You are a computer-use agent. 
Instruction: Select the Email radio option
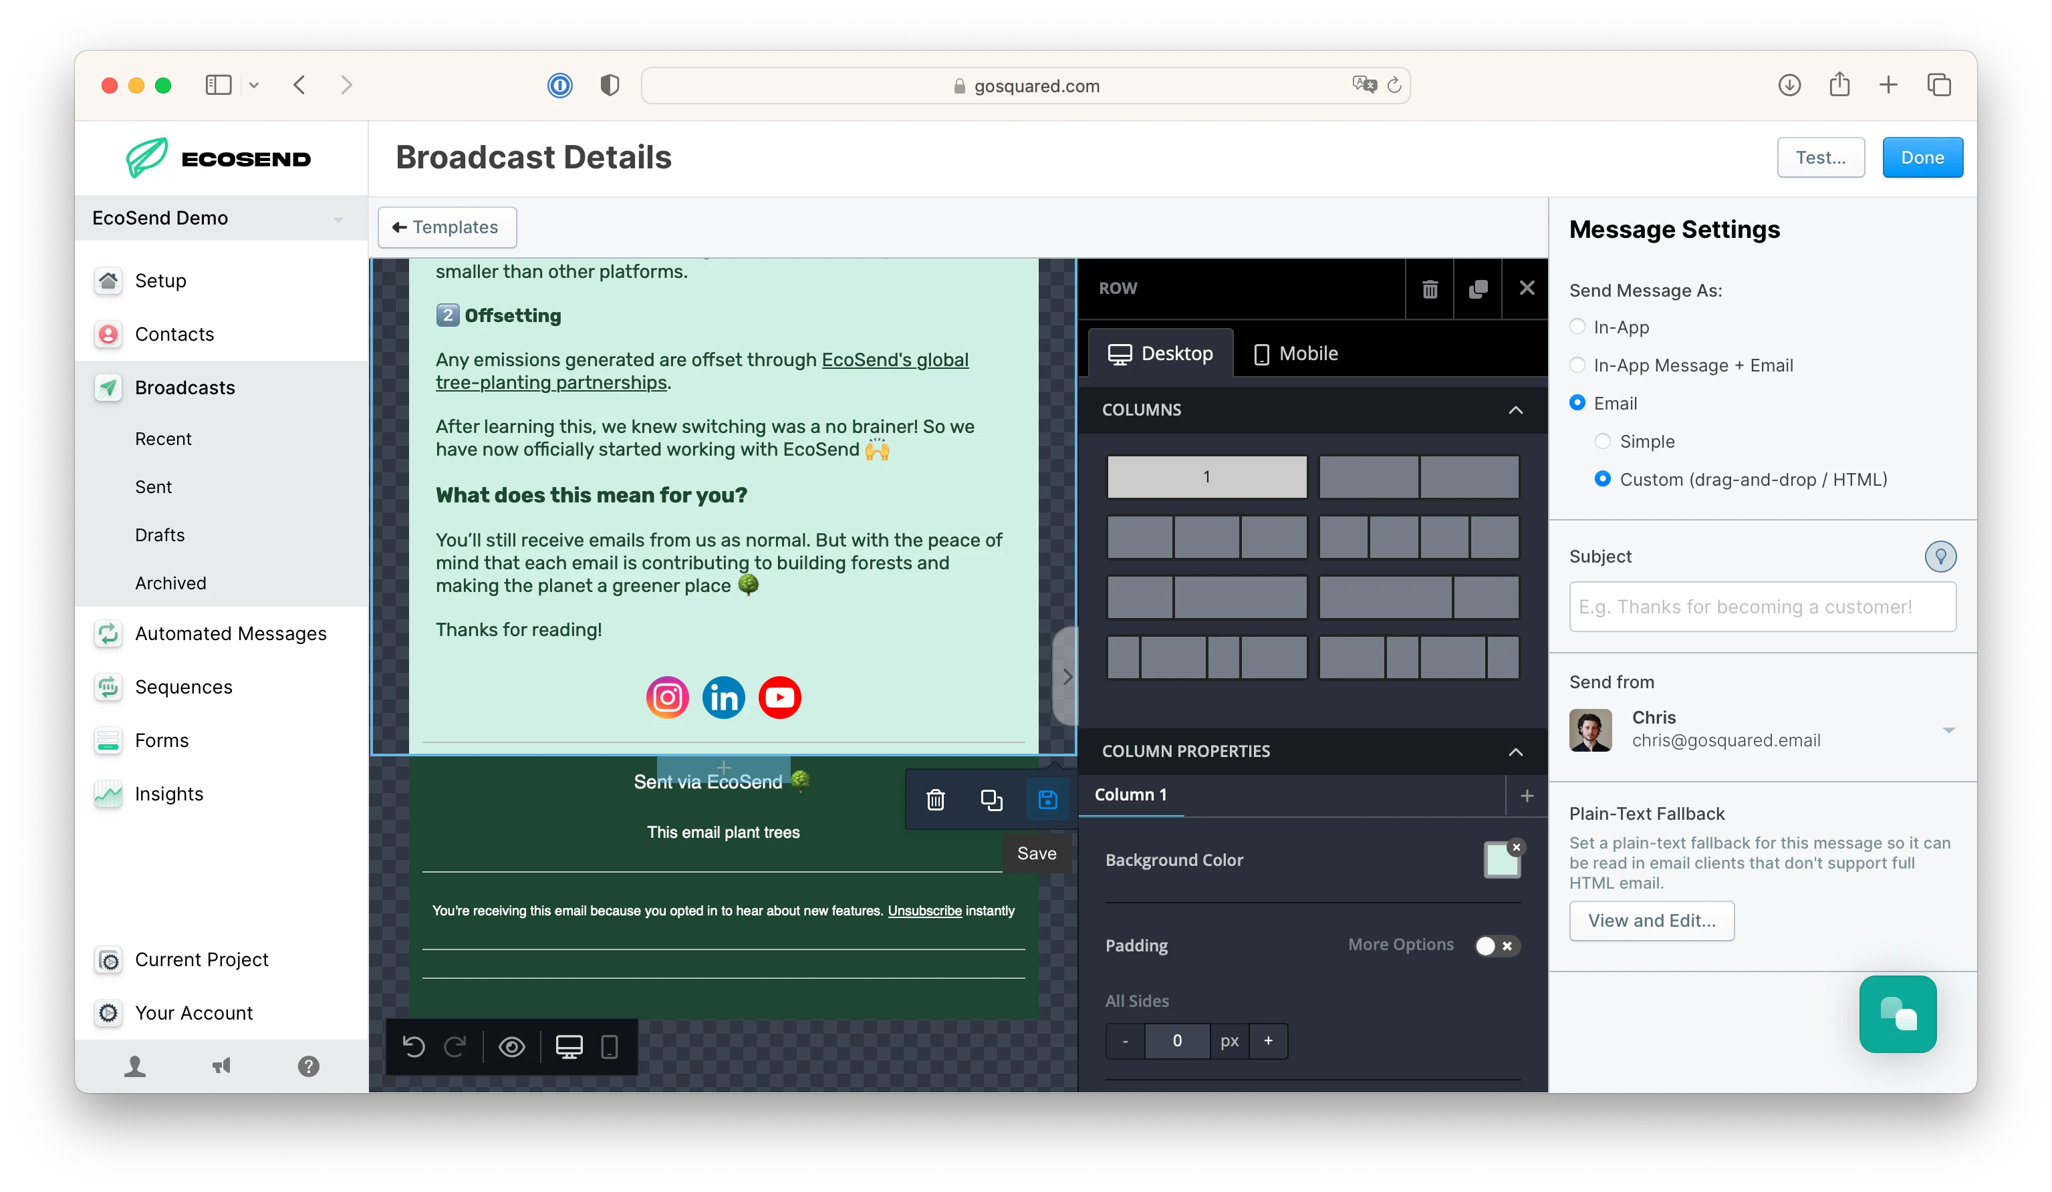[1577, 403]
